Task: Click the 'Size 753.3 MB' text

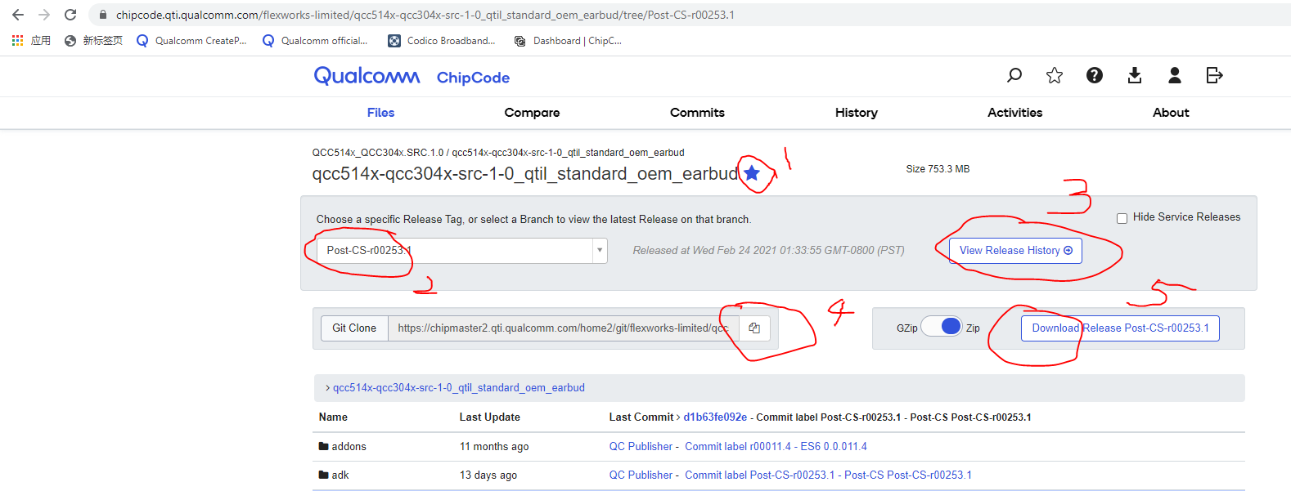Action: (x=938, y=169)
